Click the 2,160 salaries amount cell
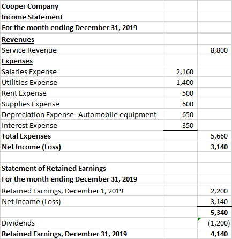Viewport: 232px width, 239px height. click(x=180, y=71)
